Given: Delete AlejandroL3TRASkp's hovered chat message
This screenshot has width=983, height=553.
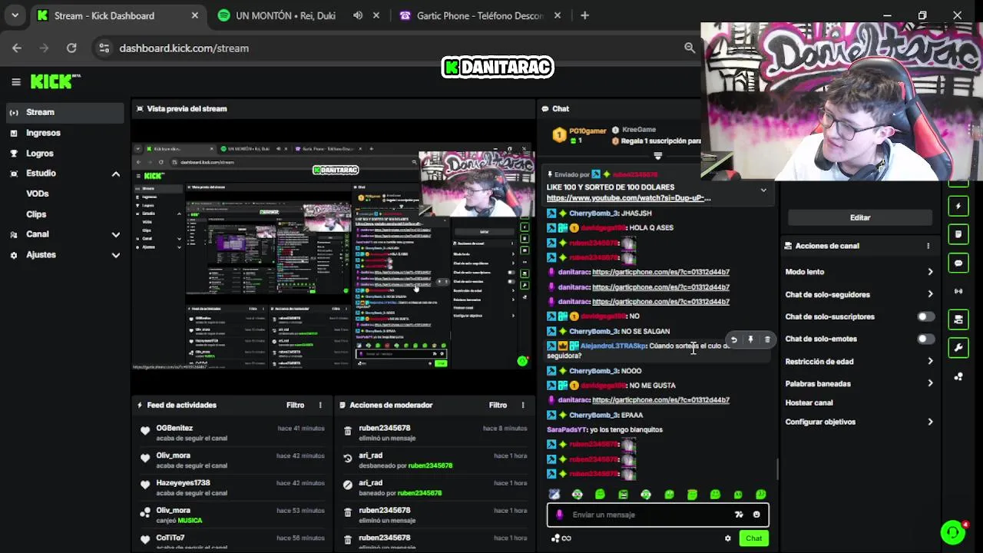Looking at the screenshot, I should 767,339.
